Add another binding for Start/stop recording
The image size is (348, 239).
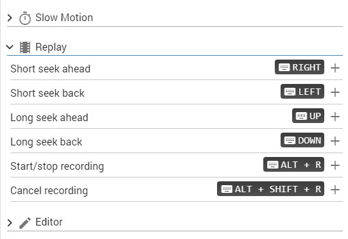click(335, 165)
